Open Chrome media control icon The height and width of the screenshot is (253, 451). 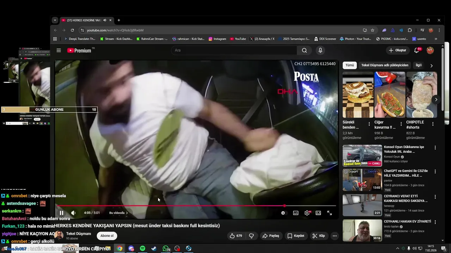[422, 30]
